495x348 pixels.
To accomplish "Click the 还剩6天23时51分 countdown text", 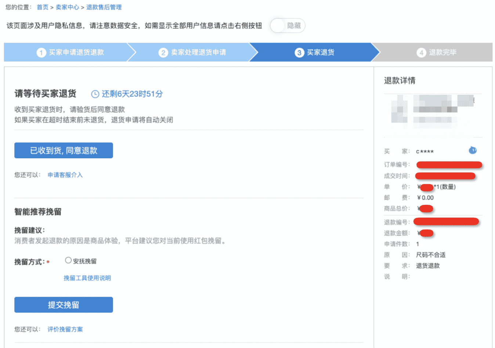I will click(x=132, y=94).
